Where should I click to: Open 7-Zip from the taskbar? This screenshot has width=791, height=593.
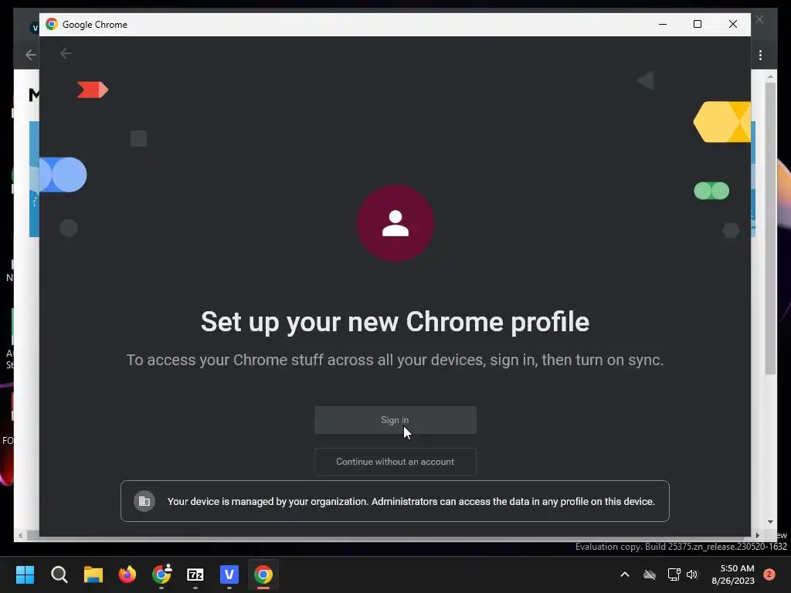coord(195,574)
